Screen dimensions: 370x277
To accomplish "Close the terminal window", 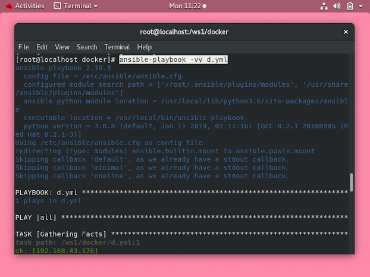I will (x=346, y=32).
